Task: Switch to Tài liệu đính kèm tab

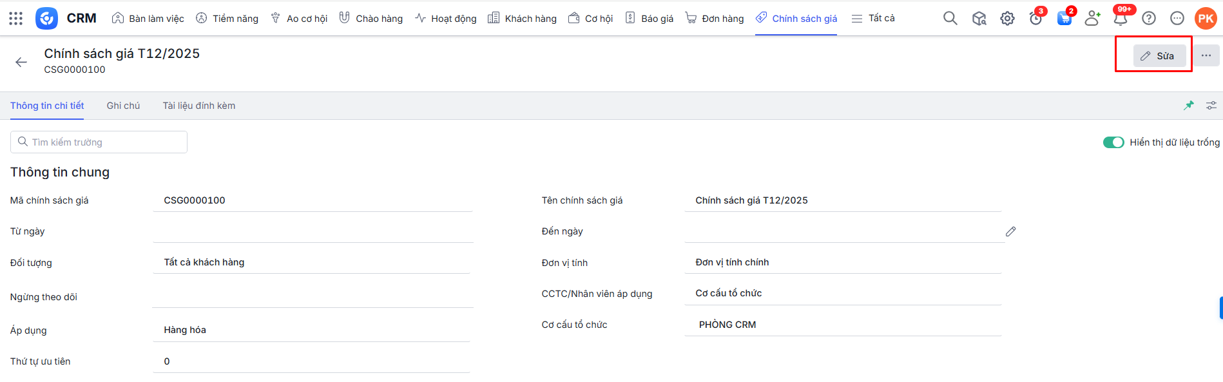Action: coord(198,106)
